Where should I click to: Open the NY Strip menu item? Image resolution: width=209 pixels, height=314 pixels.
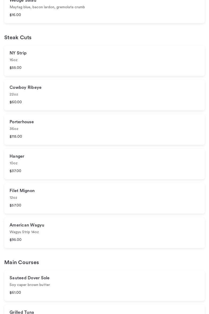point(104,61)
